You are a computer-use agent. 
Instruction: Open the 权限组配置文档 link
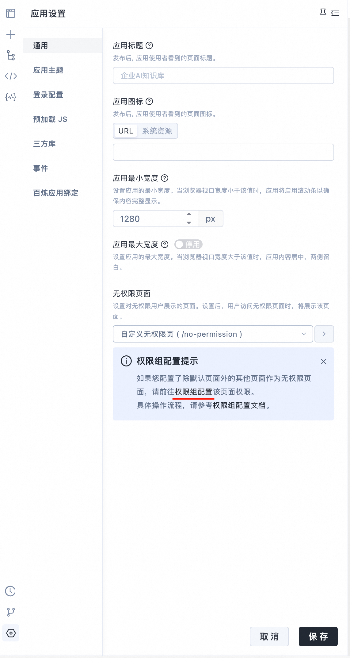pyautogui.click(x=239, y=405)
